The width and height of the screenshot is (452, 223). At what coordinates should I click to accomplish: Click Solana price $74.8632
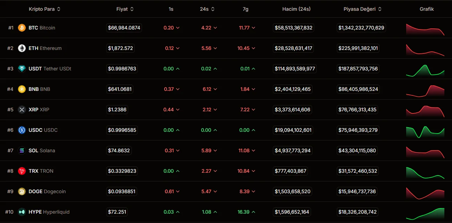(x=119, y=151)
